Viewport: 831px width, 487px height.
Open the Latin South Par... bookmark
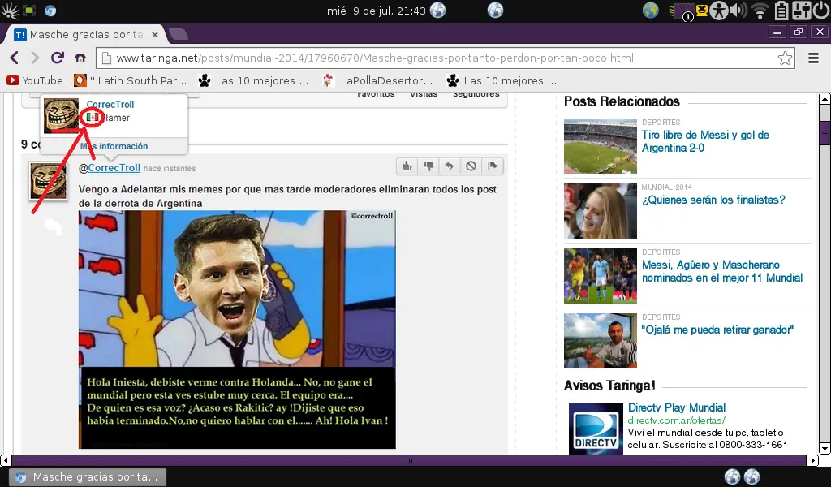131,80
